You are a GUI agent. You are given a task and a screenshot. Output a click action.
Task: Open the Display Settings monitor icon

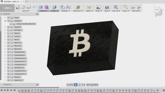click(88, 85)
